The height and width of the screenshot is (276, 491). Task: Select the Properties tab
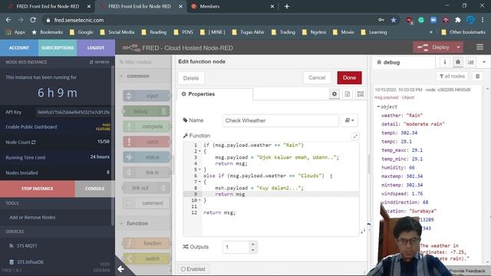coord(215,94)
